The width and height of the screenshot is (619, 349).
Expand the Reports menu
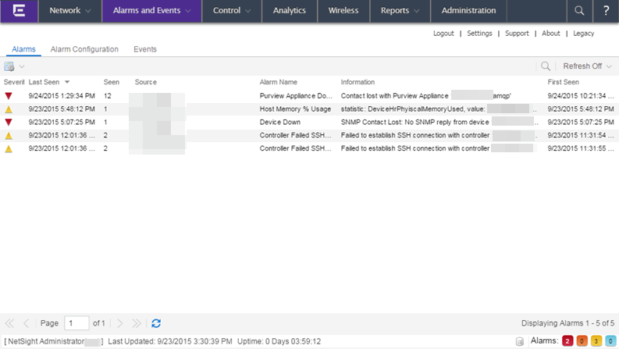[400, 11]
